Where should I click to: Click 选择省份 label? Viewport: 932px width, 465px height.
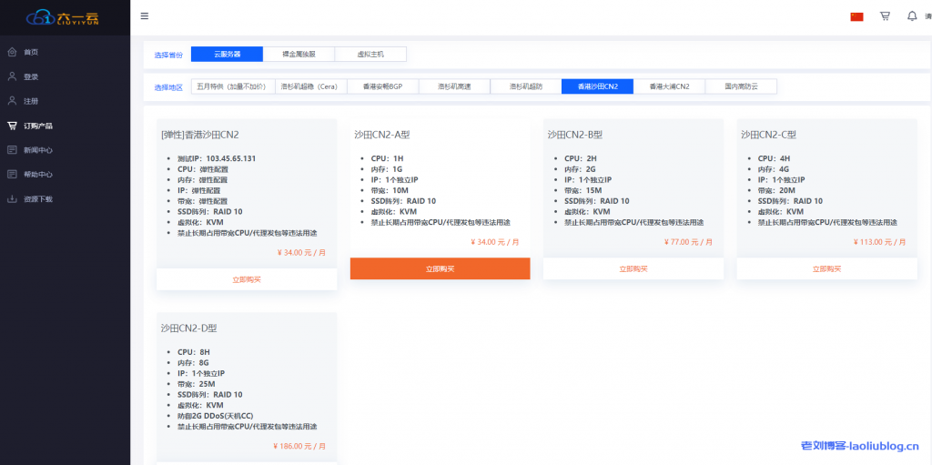coord(168,55)
